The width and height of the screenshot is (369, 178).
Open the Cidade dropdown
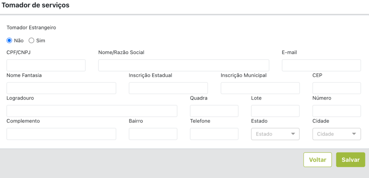point(337,134)
